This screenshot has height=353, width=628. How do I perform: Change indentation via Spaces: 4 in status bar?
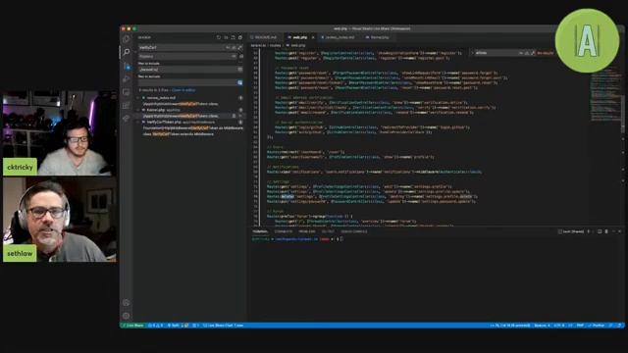[542, 326]
